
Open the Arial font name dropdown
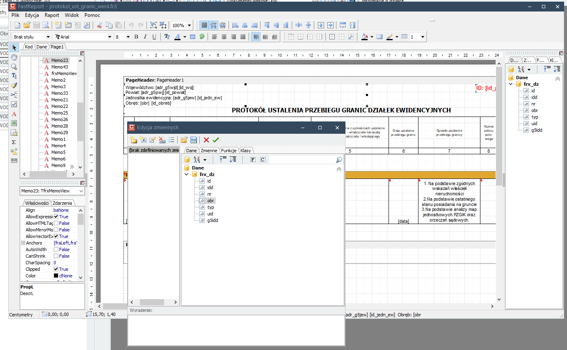tap(110, 37)
